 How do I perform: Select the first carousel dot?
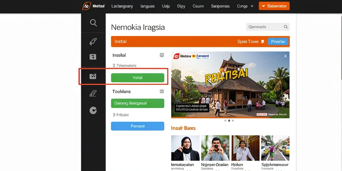click(x=225, y=120)
